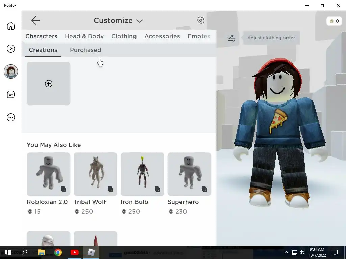
Task: Go back using the left arrow
Action: [x=36, y=20]
